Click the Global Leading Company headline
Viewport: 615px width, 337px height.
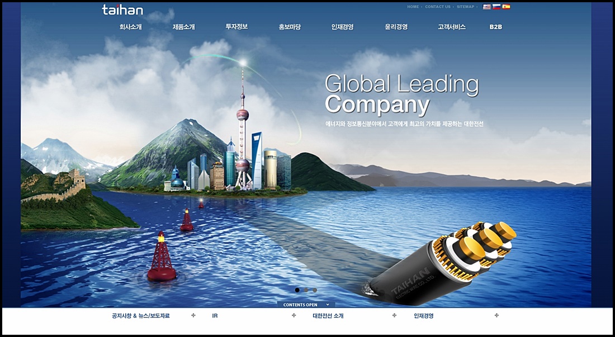click(x=401, y=94)
